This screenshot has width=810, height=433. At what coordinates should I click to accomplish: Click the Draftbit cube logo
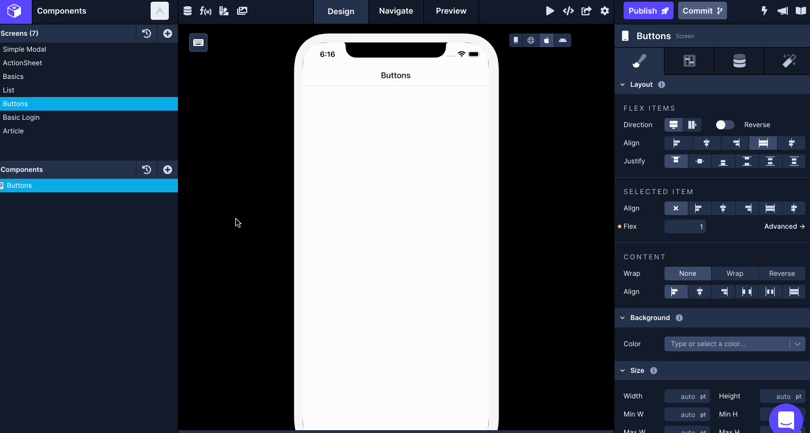(15, 11)
